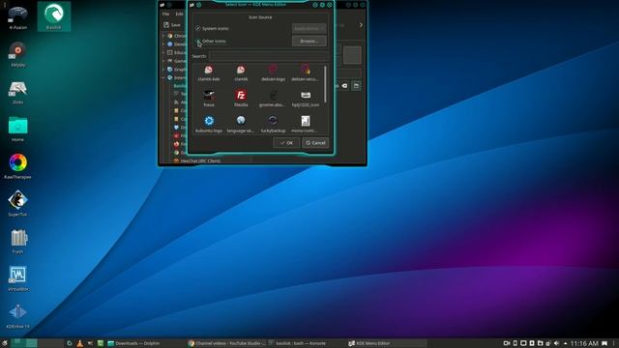Click the toolbar overflow chevron in Menu Editor
This screenshot has width=619, height=348.
coord(361,25)
